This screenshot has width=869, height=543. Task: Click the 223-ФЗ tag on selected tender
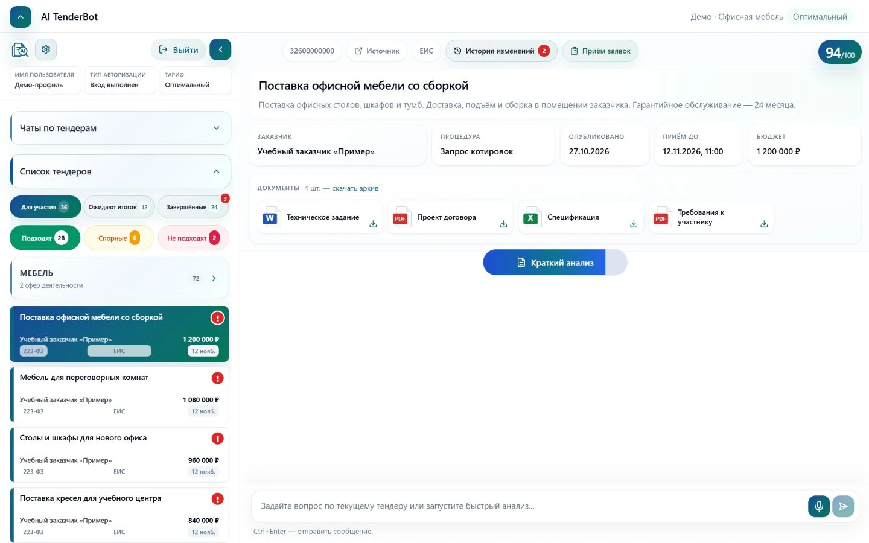33,351
